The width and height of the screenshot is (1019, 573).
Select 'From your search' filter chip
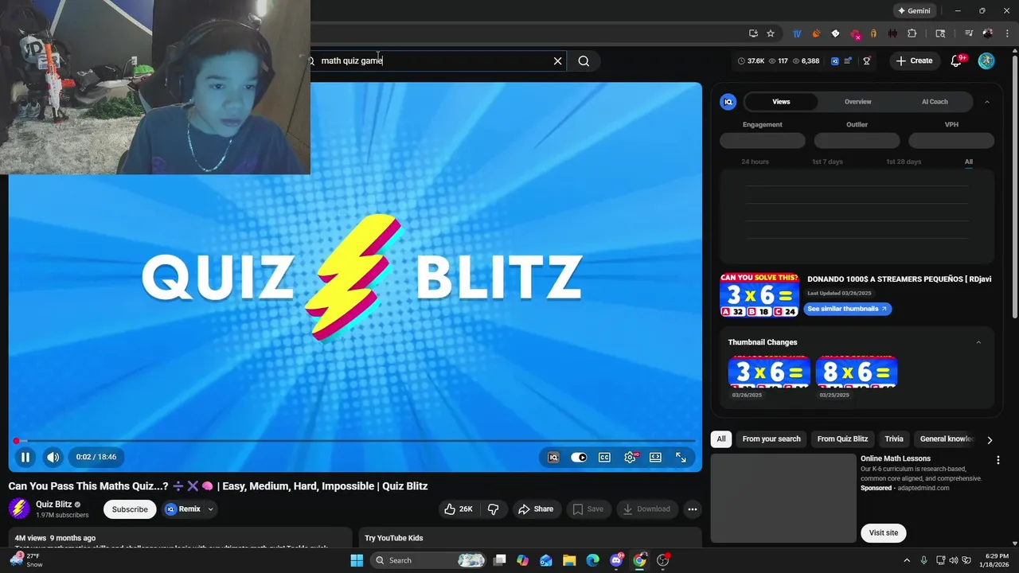coord(771,439)
